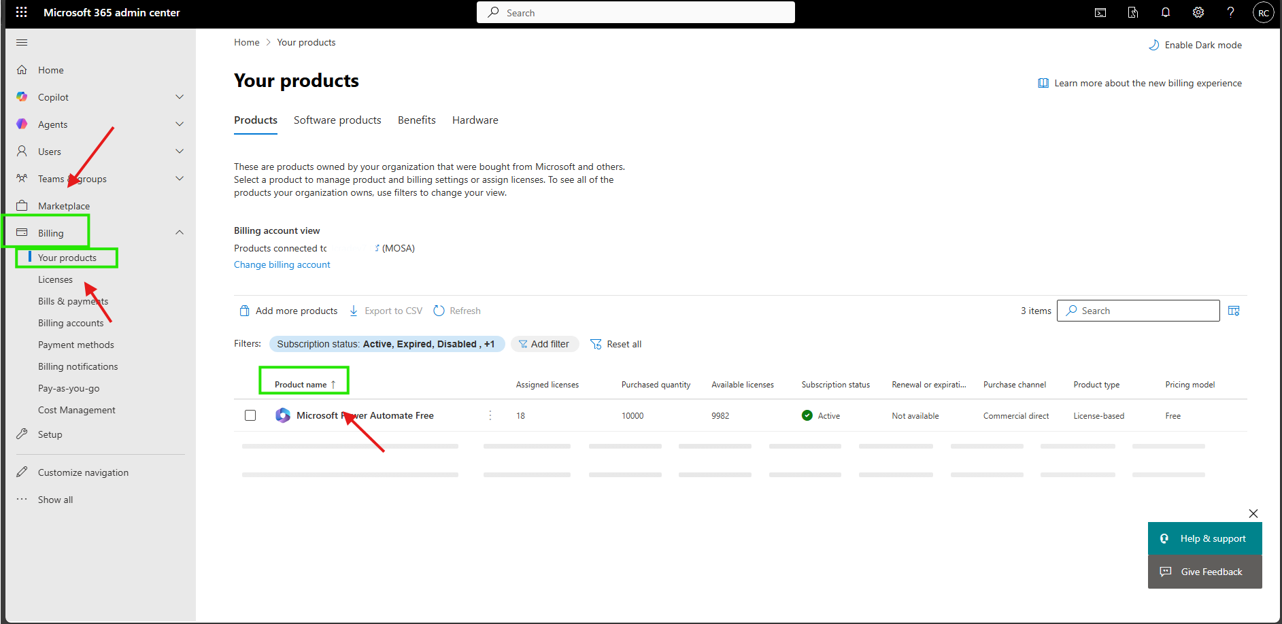
Task: Open Cost Management in the sidebar
Action: tap(77, 410)
